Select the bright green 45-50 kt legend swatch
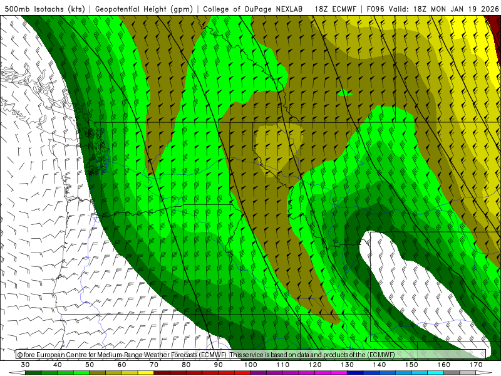Screen dimensions: 501x376 click(x=81, y=373)
